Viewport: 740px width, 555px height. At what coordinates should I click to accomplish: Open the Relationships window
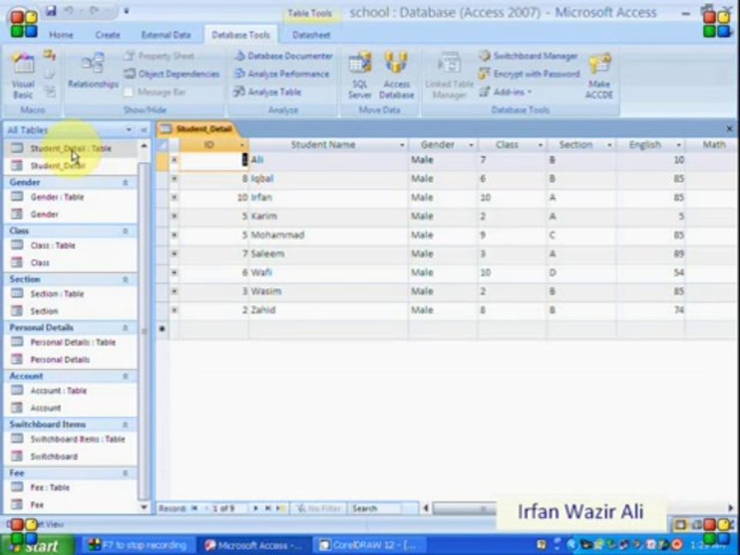coord(93,71)
